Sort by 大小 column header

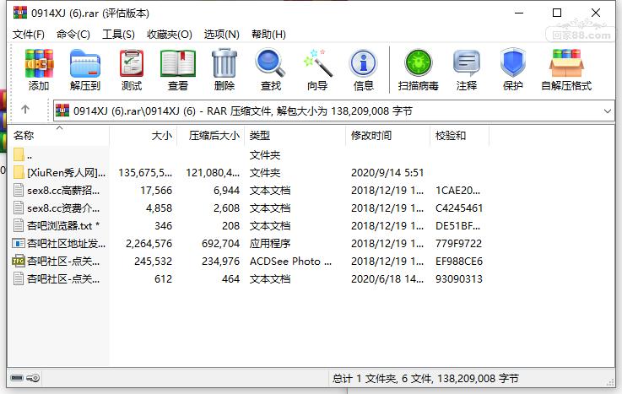point(143,136)
